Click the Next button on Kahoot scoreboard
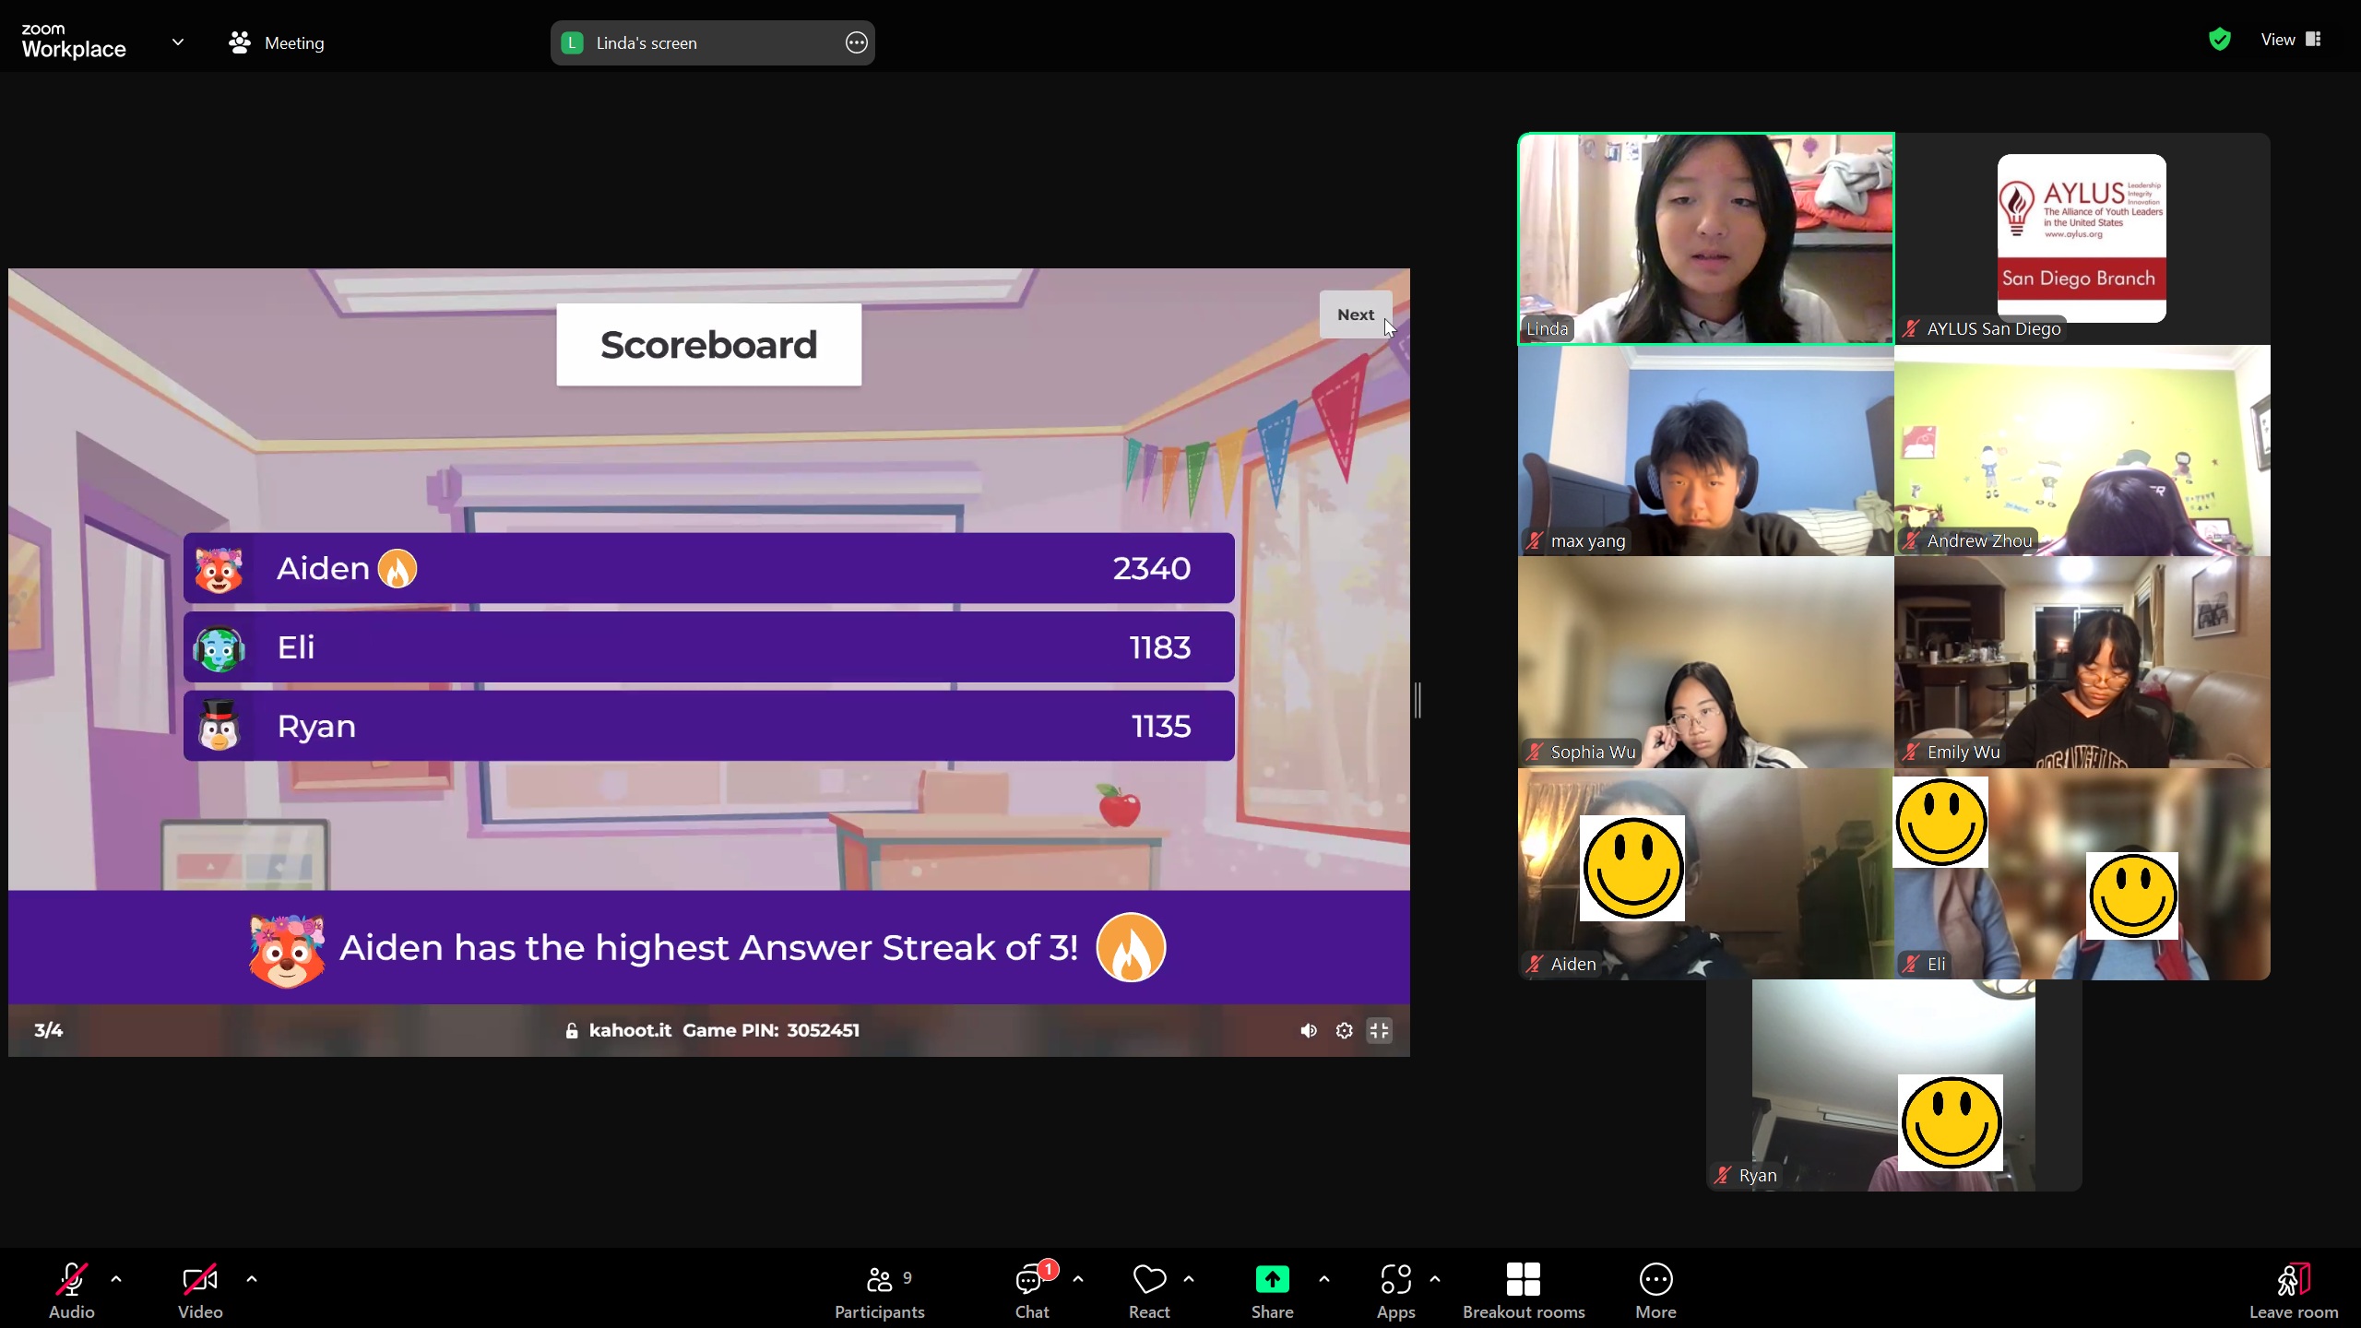Screen dimensions: 2361x1328 click(1355, 314)
